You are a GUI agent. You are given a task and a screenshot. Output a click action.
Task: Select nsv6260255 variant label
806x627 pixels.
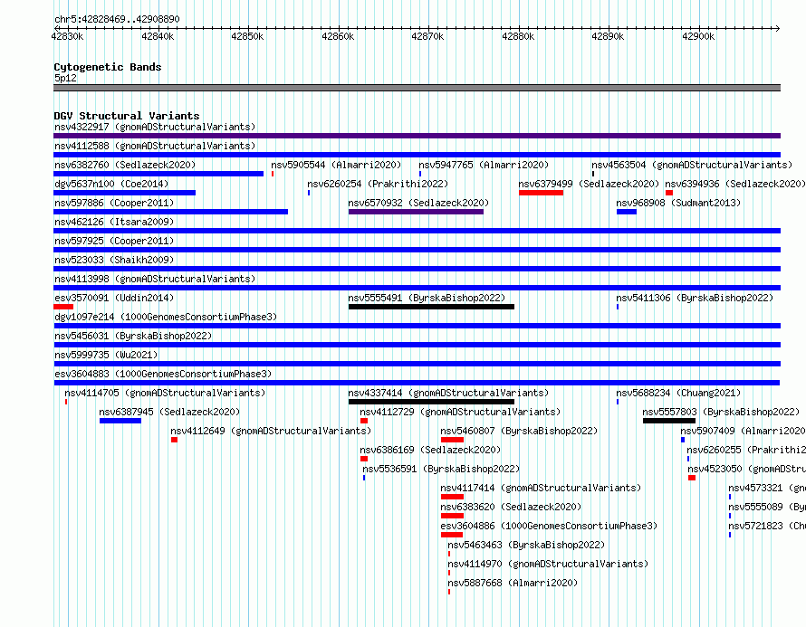coord(746,450)
